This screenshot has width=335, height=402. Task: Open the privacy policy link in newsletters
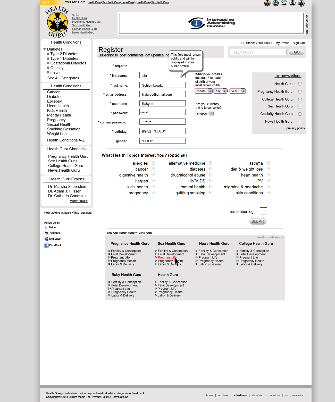pyautogui.click(x=296, y=128)
